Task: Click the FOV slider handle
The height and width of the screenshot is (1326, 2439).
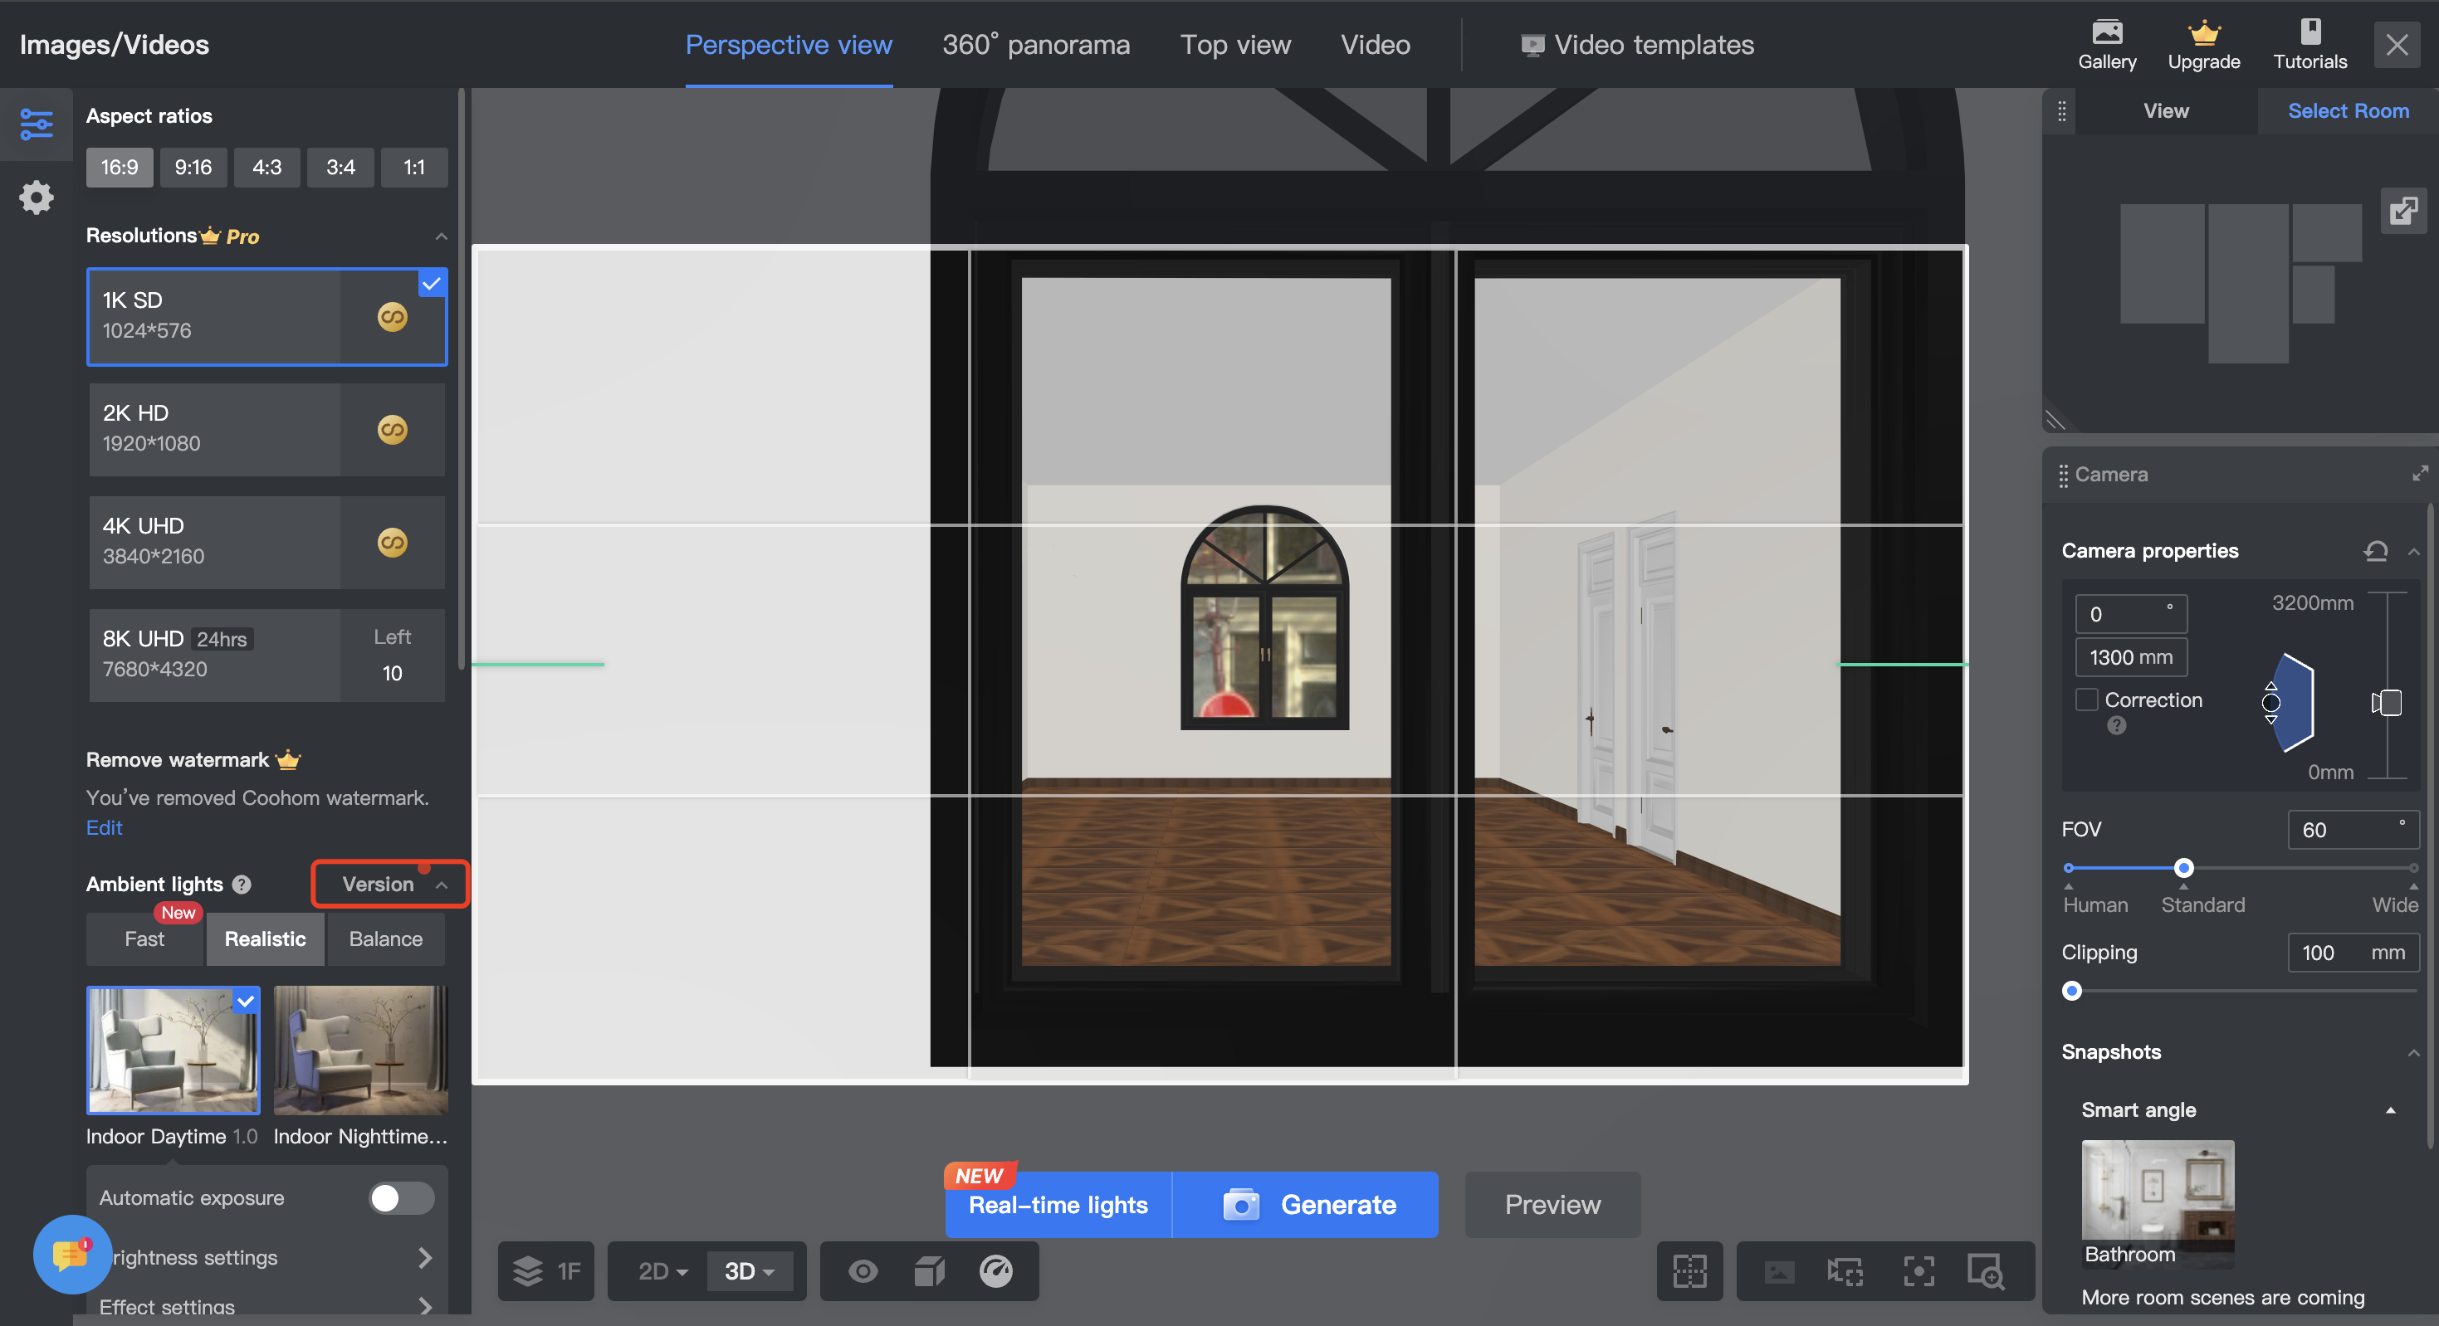Action: [x=2183, y=867]
